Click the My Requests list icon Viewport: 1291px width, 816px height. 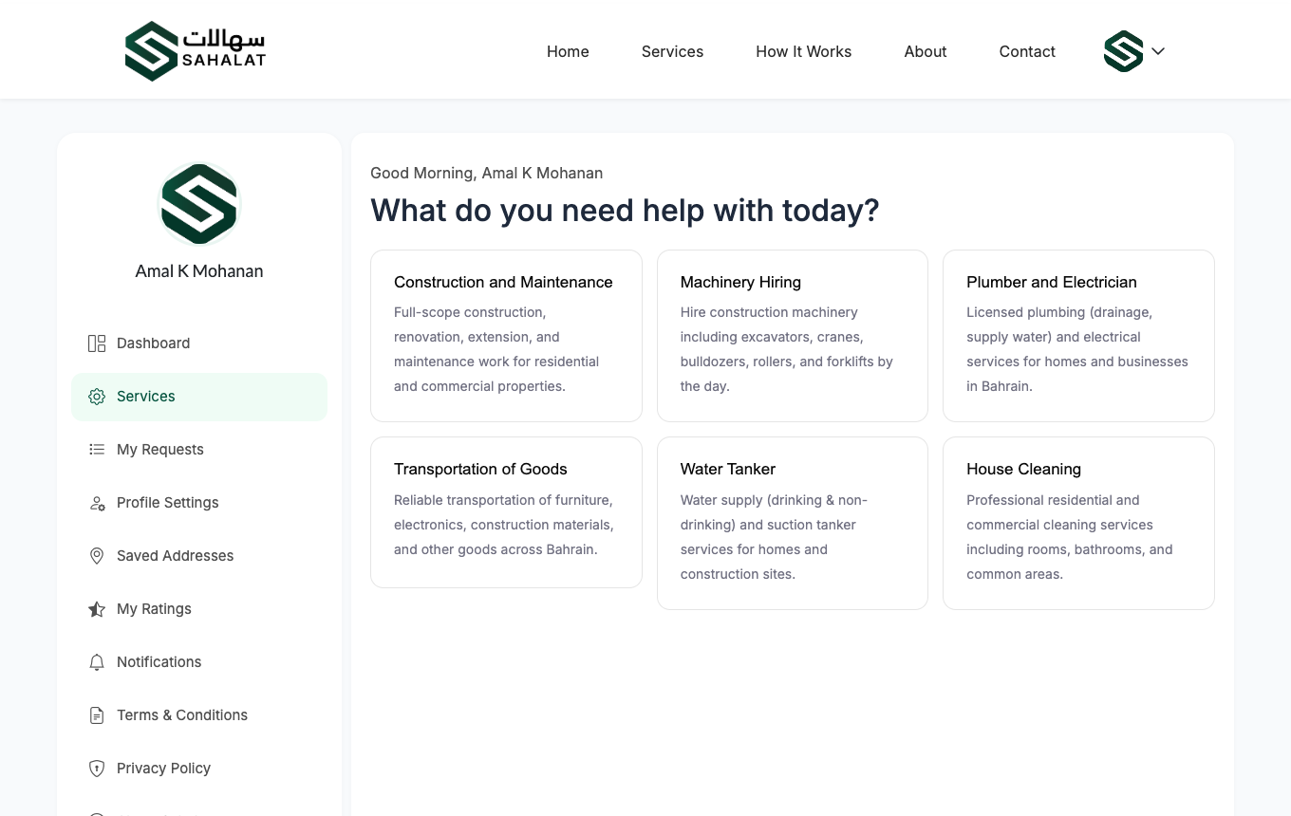click(97, 450)
